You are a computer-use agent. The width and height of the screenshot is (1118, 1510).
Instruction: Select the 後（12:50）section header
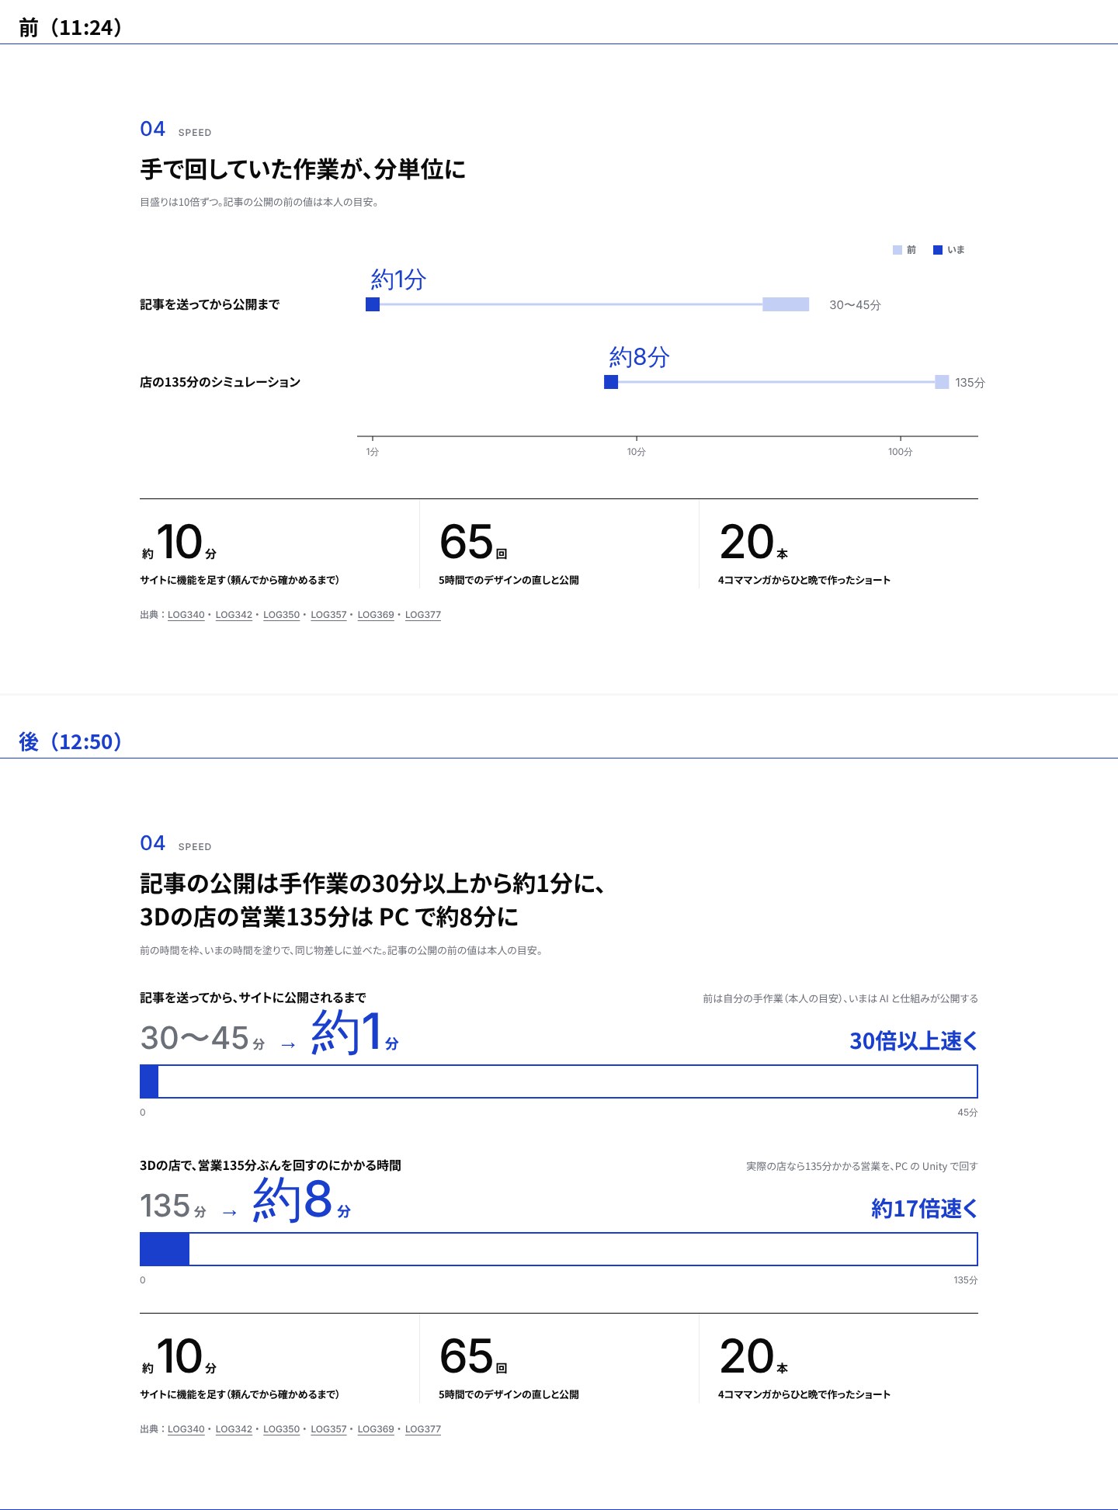pos(71,742)
